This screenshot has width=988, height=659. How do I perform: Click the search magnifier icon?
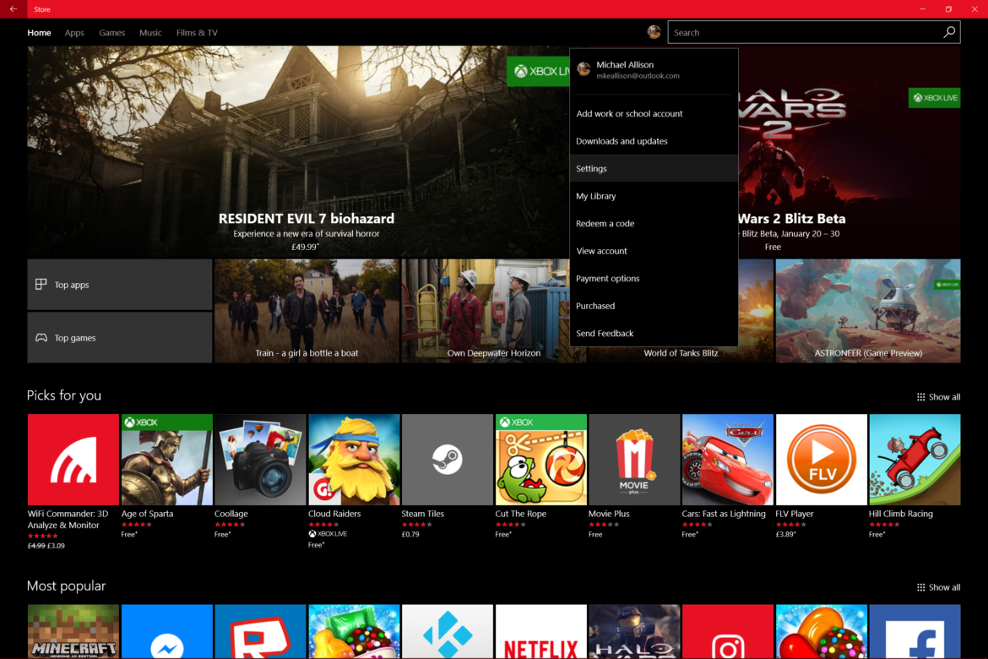pos(949,32)
